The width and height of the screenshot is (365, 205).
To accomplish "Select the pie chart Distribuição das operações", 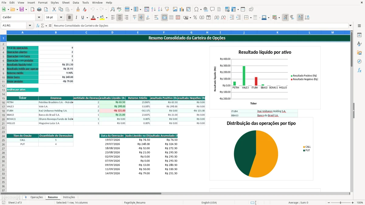I will [x=261, y=149].
